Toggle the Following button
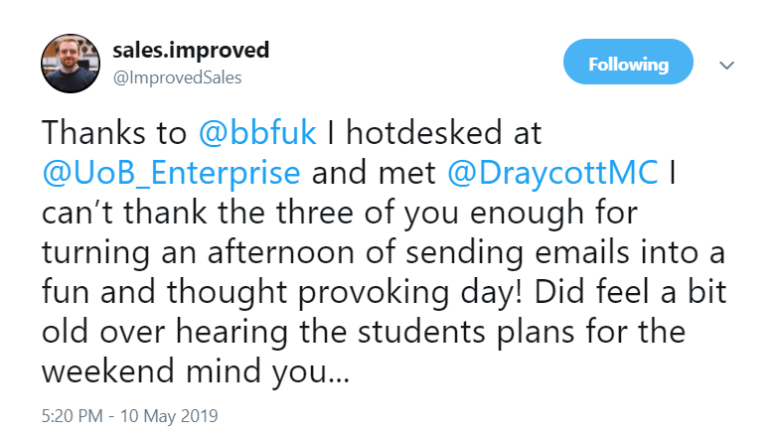Screen dimensions: 778x438 coord(628,66)
